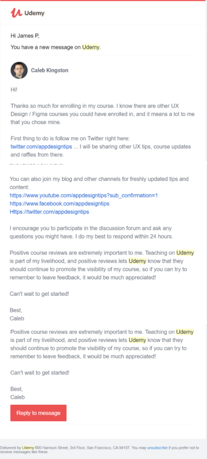
Task: Open the Https://twitter.com/appdesigntips link
Action: pos(49,212)
